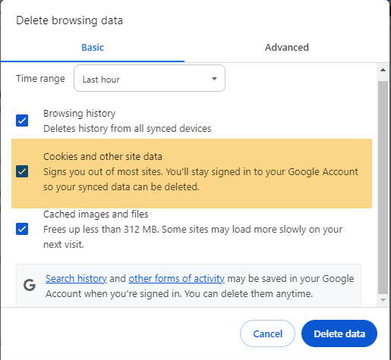Follow the other forms of activity link
Image resolution: width=391 pixels, height=360 pixels.
click(x=176, y=278)
